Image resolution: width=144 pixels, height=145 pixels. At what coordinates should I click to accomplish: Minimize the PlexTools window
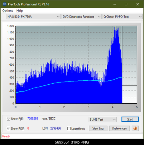[115, 4]
